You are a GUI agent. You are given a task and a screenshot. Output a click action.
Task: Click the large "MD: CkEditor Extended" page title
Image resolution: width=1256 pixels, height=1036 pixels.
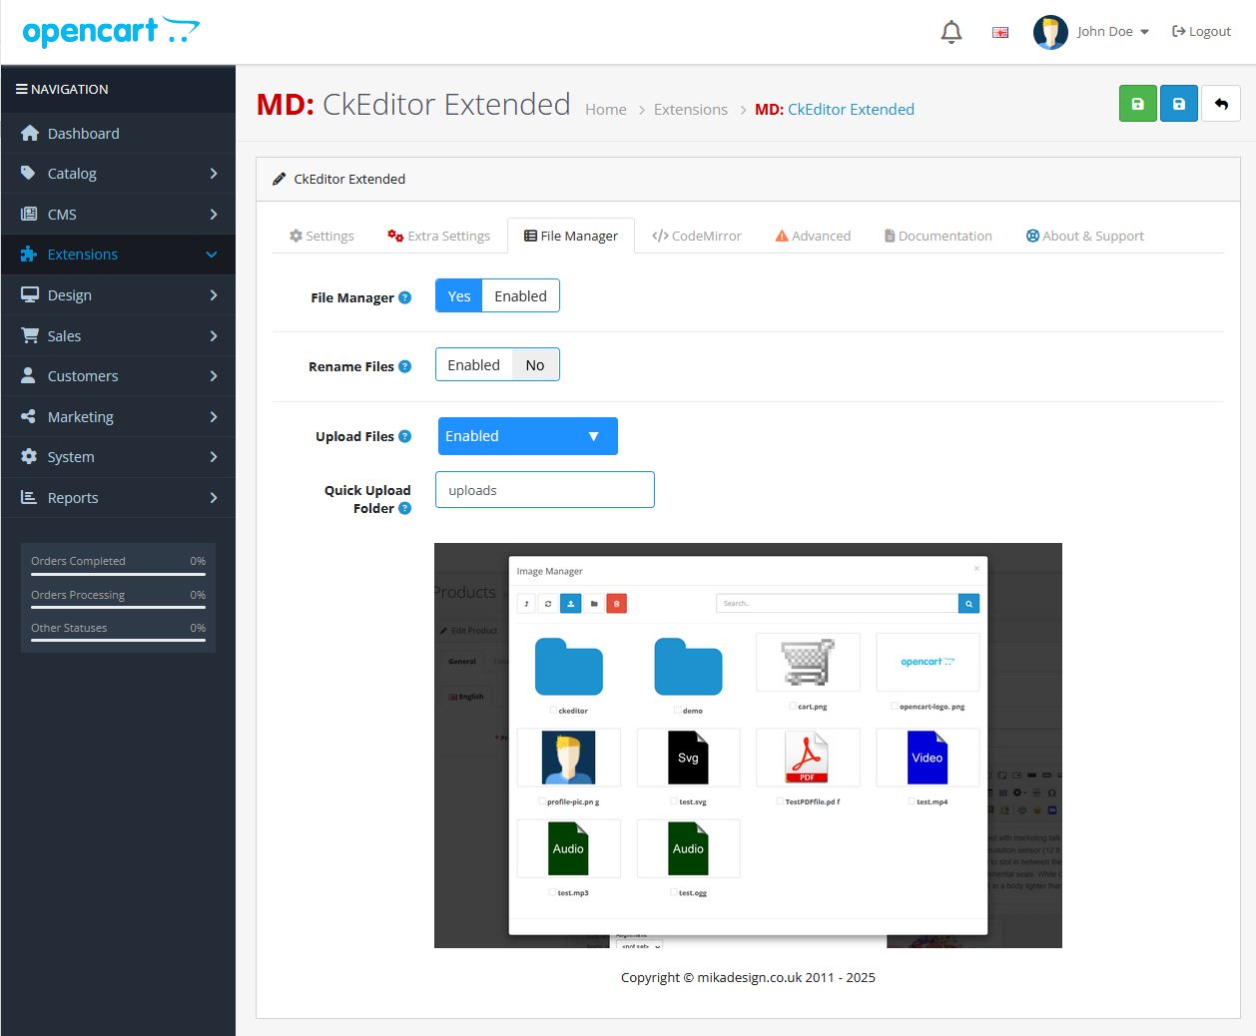click(413, 104)
